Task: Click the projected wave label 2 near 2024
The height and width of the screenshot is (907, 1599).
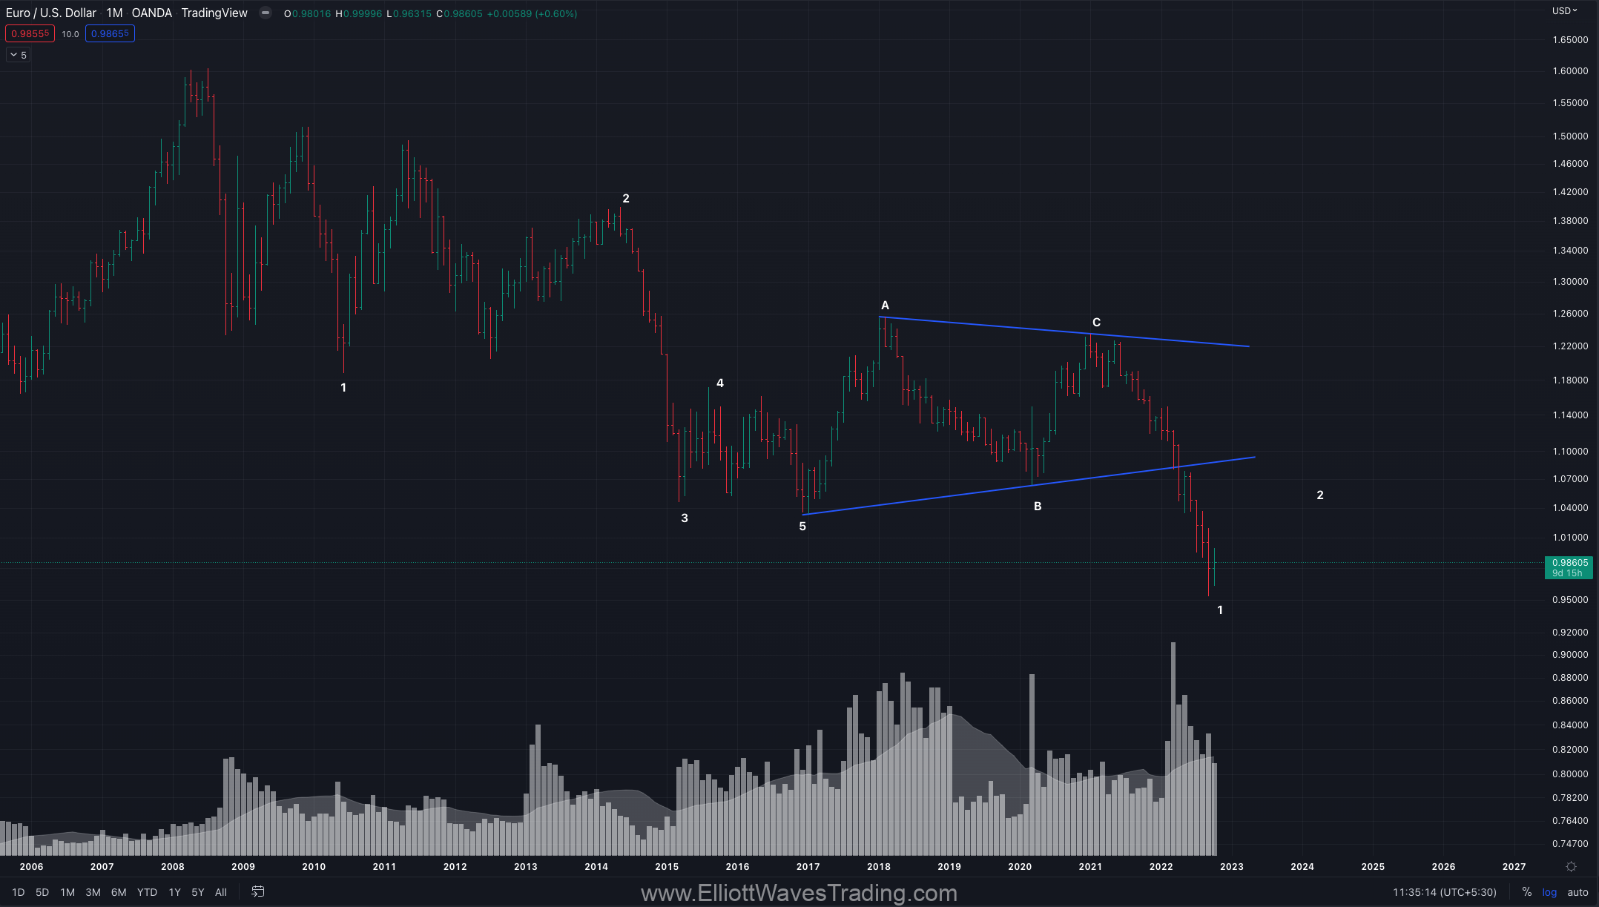Action: click(x=1320, y=495)
